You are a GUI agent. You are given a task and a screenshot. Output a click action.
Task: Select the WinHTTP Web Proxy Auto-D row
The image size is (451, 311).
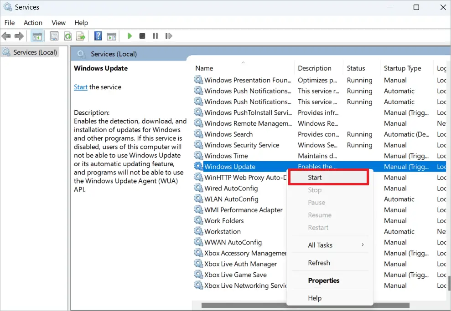245,178
